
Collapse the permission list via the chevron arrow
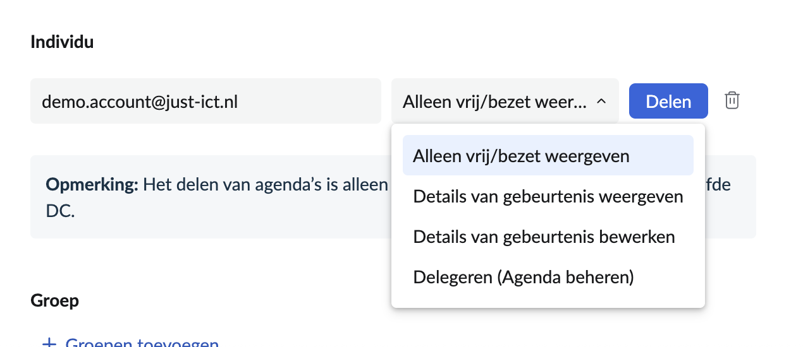(601, 101)
